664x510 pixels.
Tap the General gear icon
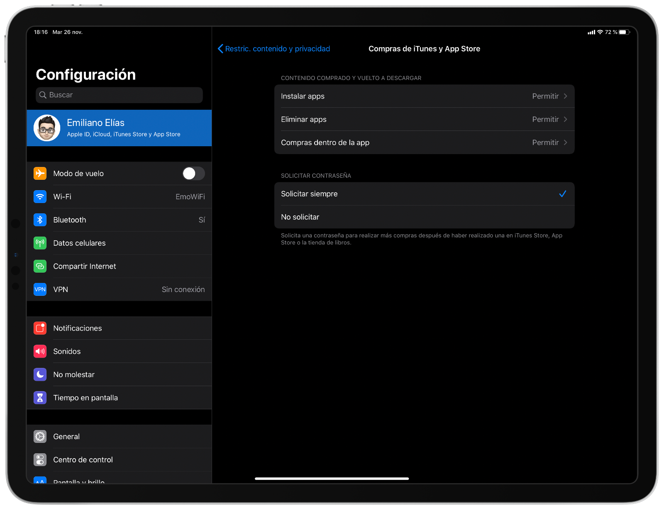(40, 437)
